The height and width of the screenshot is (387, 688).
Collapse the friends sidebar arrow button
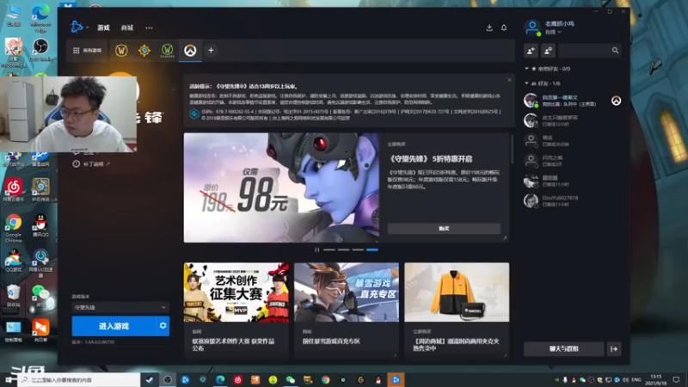coord(614,349)
